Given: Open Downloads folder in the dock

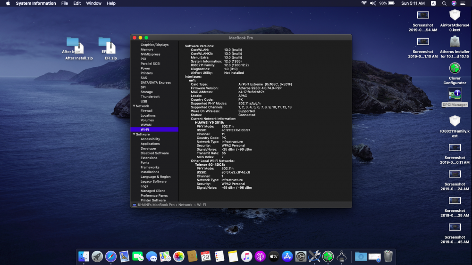Looking at the screenshot, I should coord(361,257).
